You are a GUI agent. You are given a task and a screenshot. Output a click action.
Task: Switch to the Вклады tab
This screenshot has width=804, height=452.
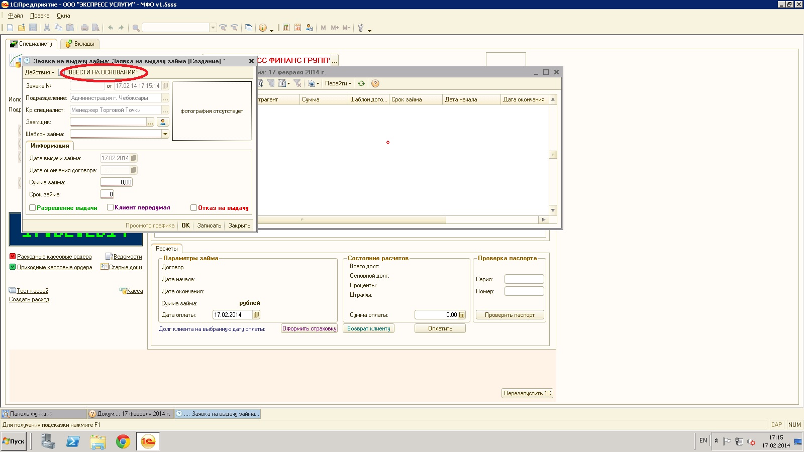pyautogui.click(x=80, y=44)
